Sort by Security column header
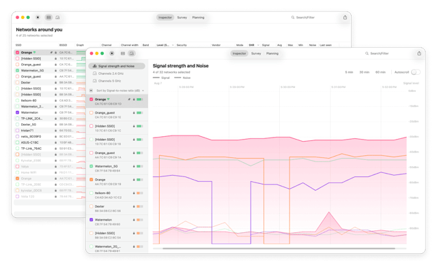Image resolution: width=437 pixels, height=269 pixels. [182, 45]
